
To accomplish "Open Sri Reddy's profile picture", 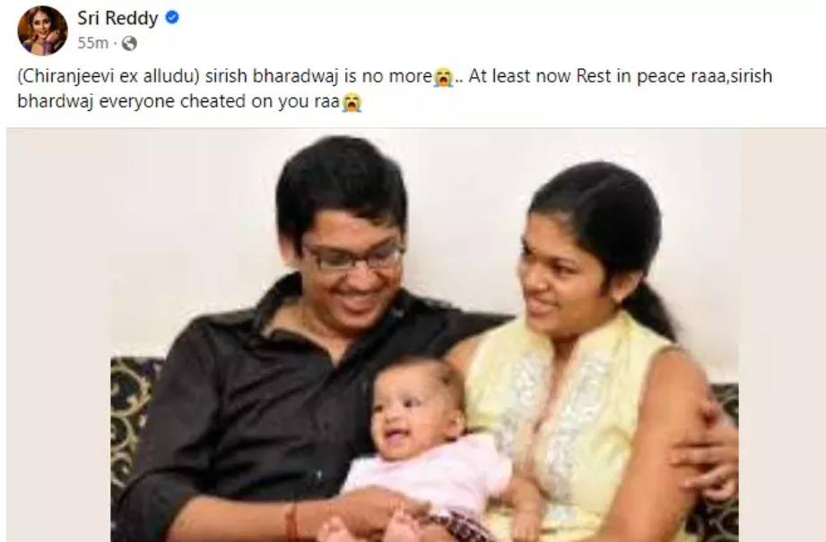I will point(42,30).
